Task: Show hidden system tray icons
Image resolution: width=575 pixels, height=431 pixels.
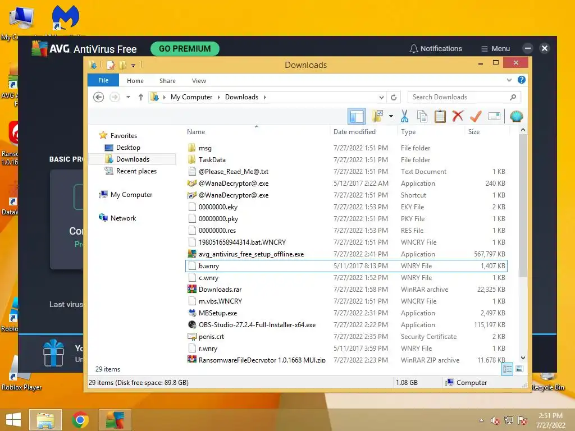Action: point(481,420)
